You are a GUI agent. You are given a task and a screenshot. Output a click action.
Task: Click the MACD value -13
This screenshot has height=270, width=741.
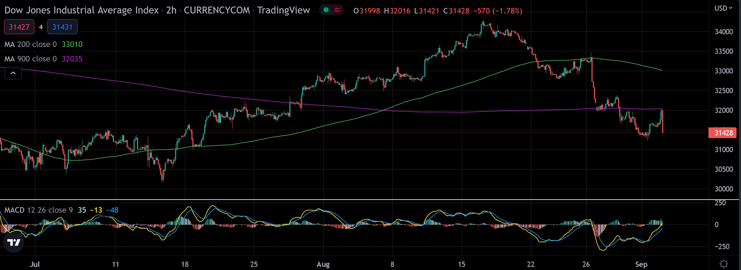(96, 210)
